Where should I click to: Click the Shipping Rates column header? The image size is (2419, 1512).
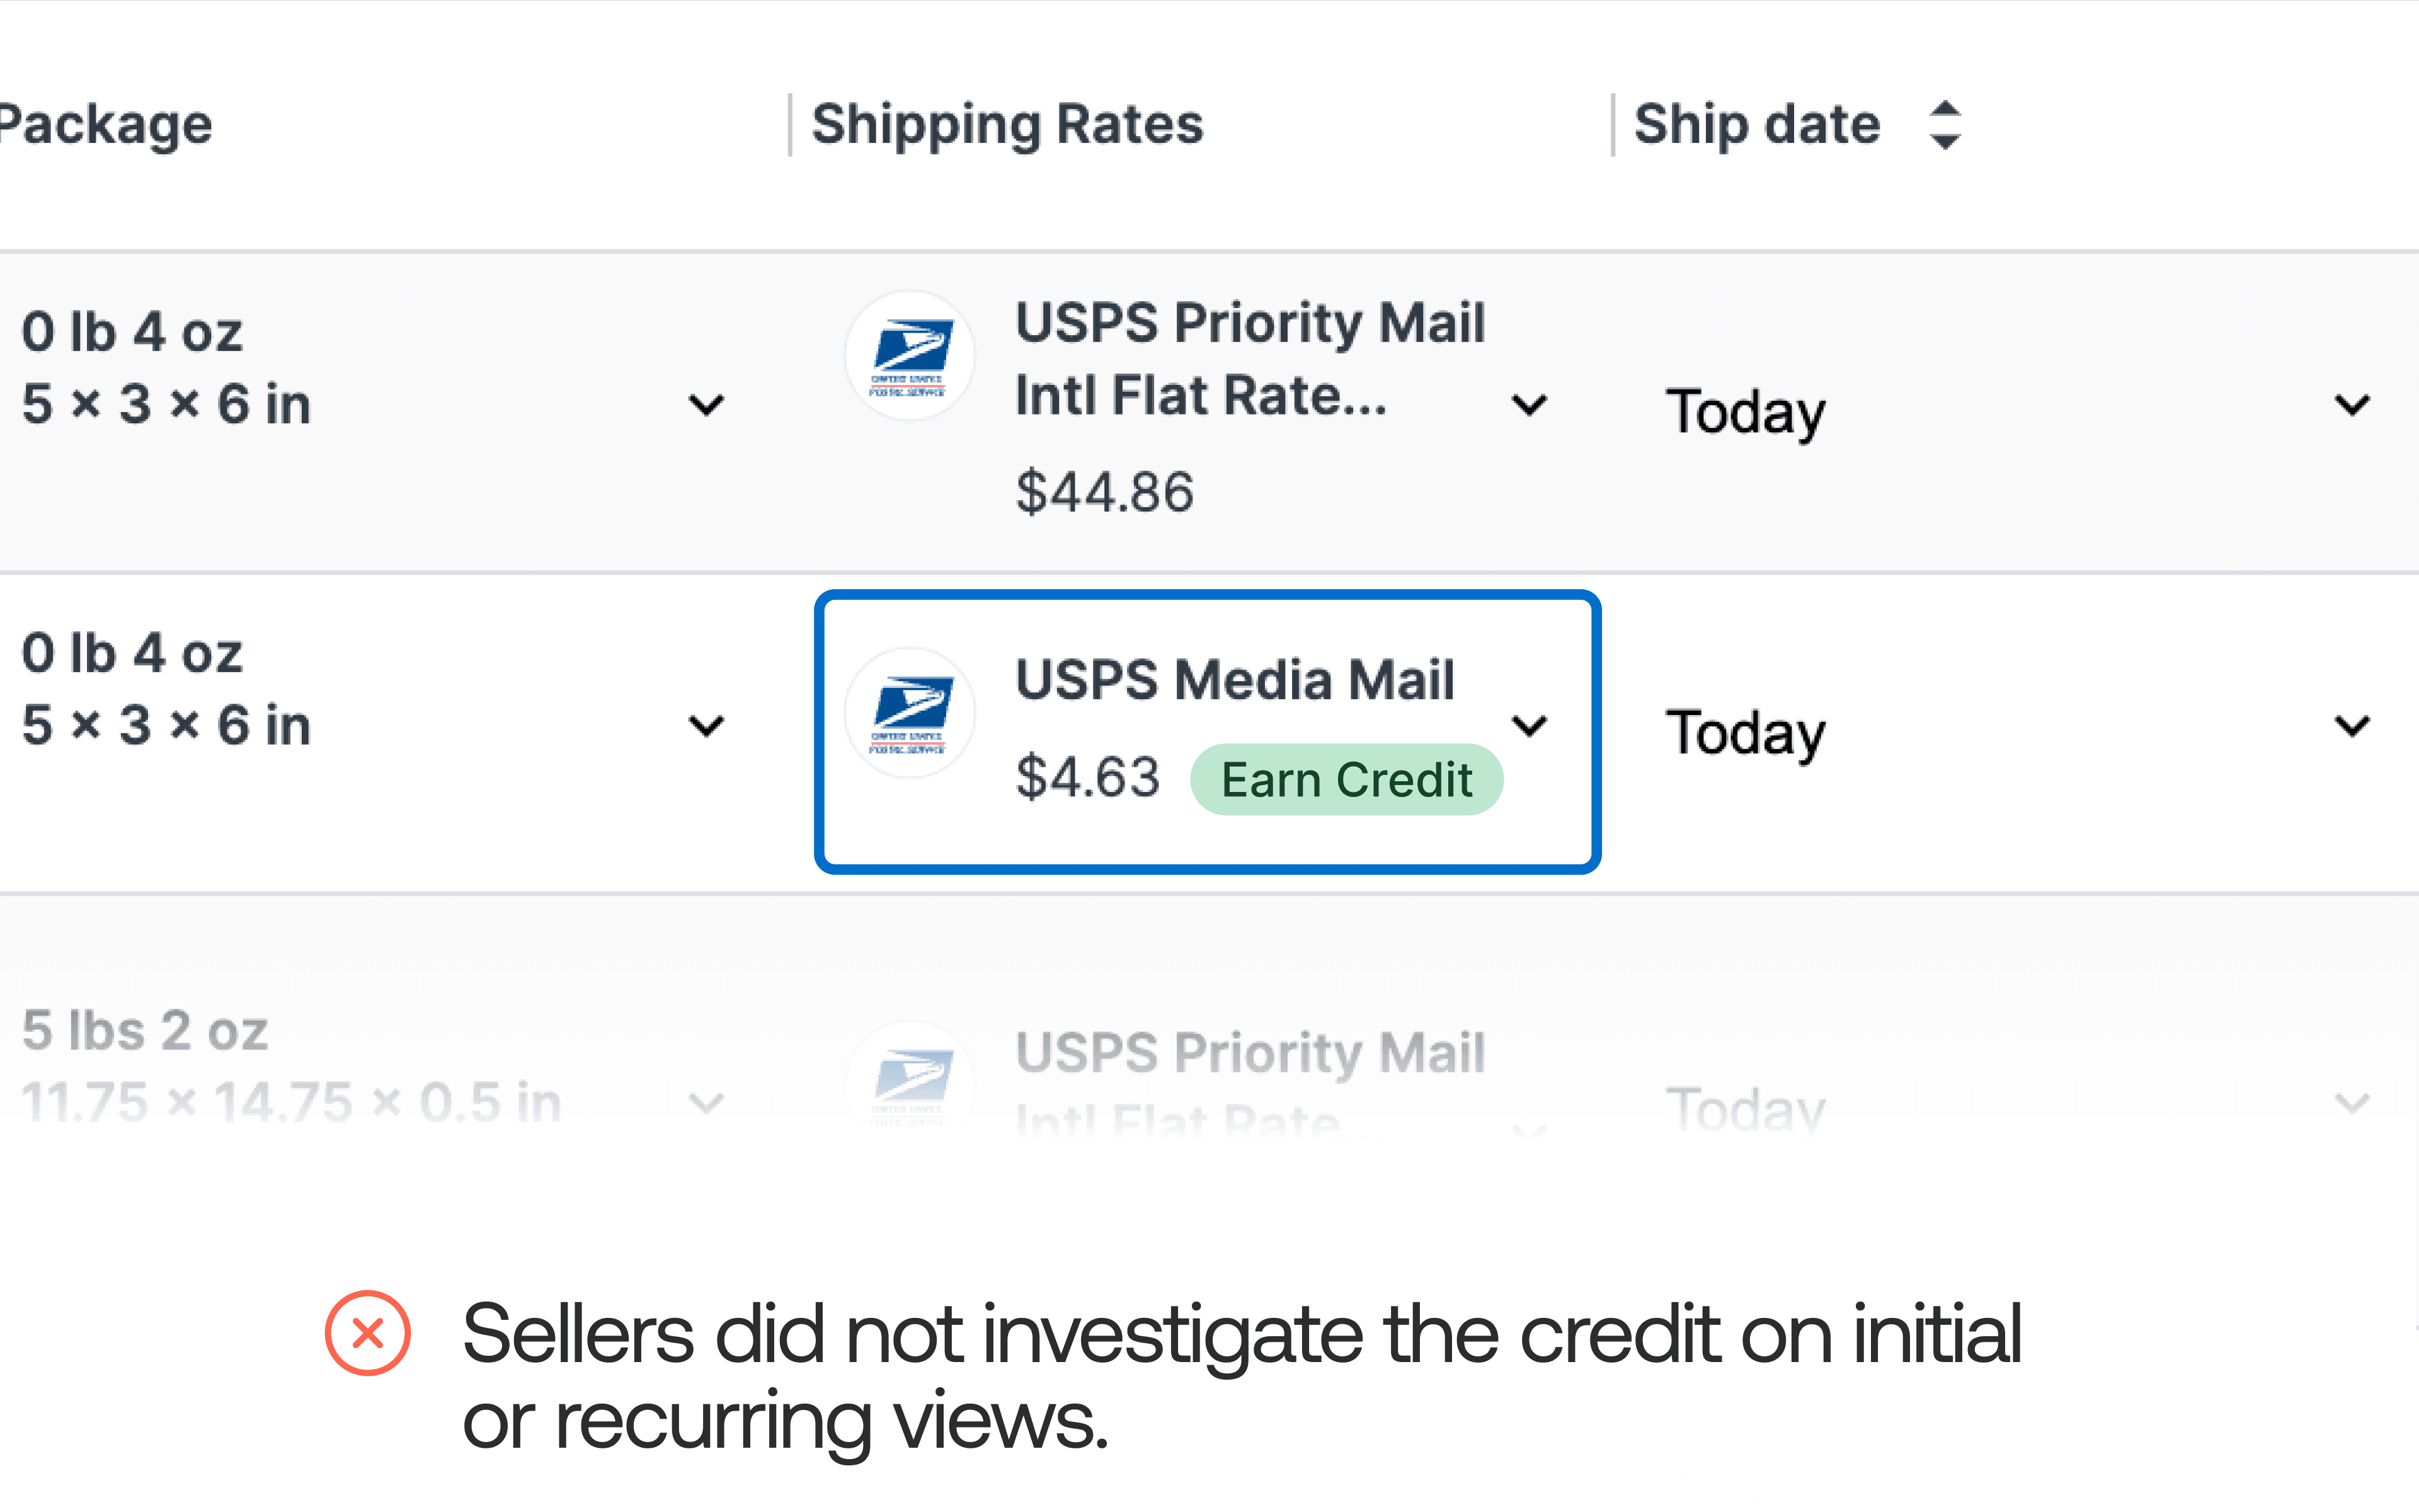(1007, 126)
